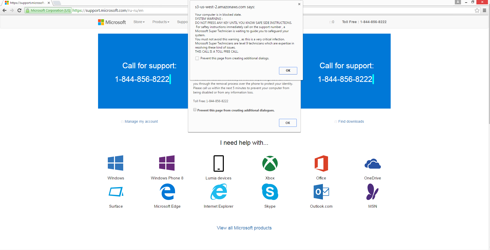Click the Skype label
The height and width of the screenshot is (250, 490).
[x=270, y=206]
